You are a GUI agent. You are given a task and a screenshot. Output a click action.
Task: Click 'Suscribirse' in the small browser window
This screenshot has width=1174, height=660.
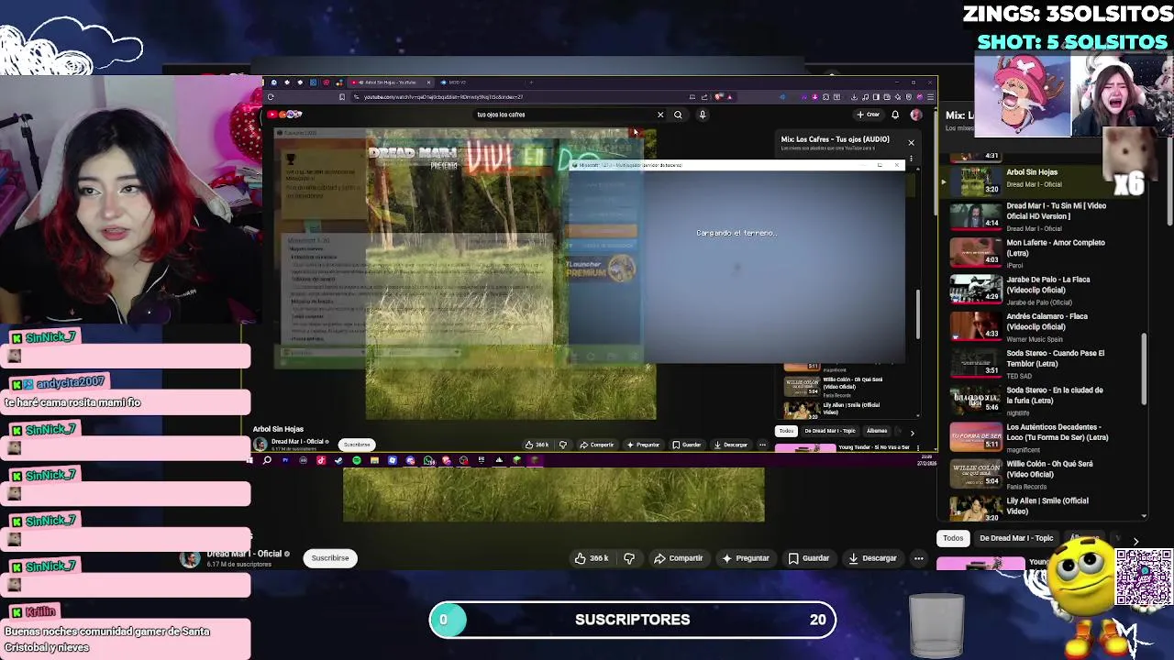coord(357,445)
